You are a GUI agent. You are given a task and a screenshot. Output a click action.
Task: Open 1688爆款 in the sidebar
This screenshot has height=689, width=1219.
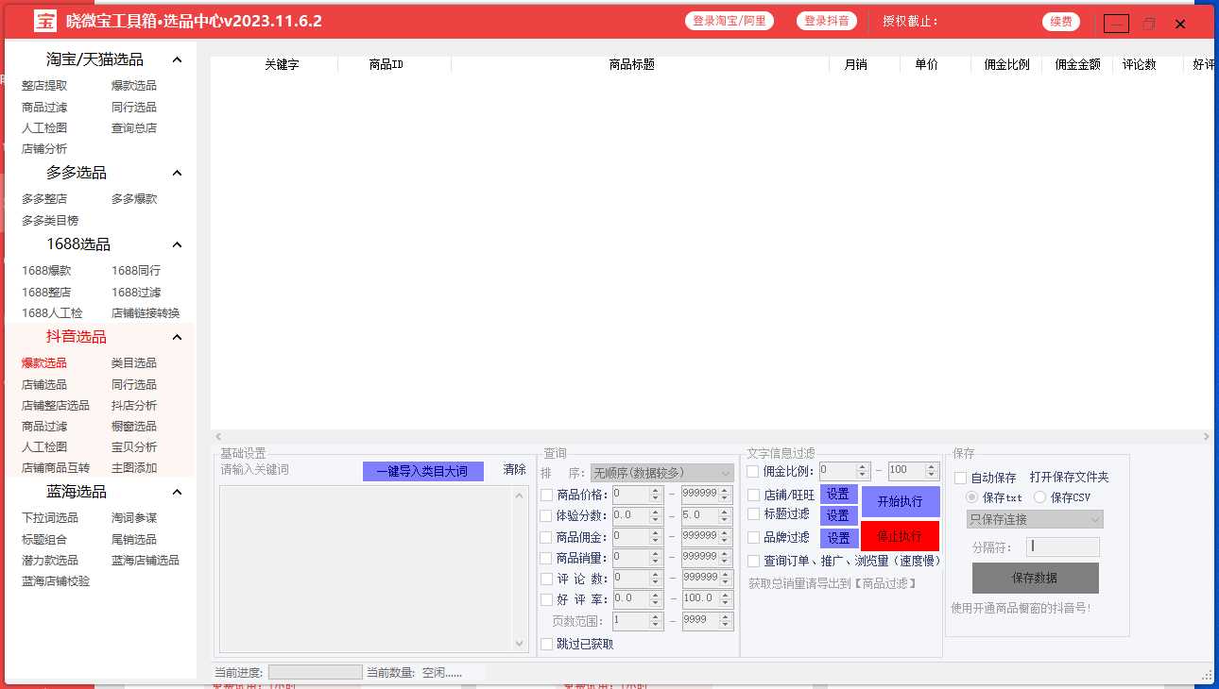46,271
